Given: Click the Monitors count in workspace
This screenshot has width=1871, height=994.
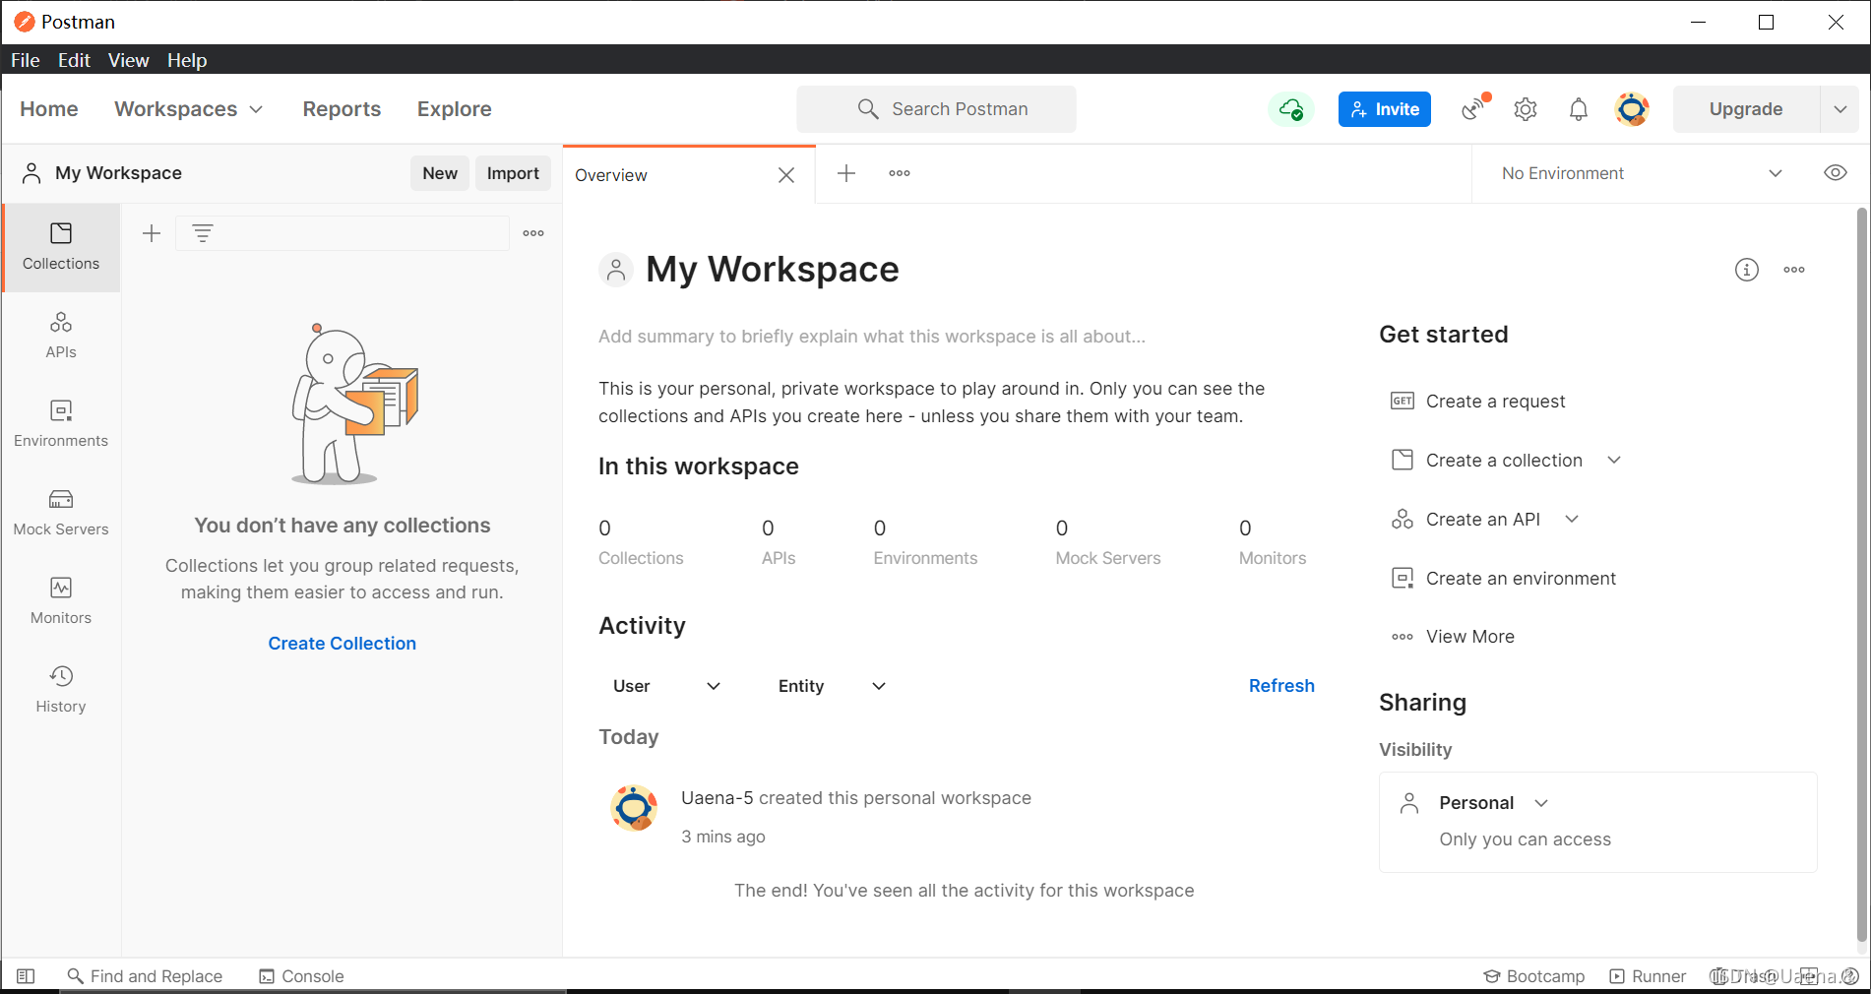Looking at the screenshot, I should 1273,542.
